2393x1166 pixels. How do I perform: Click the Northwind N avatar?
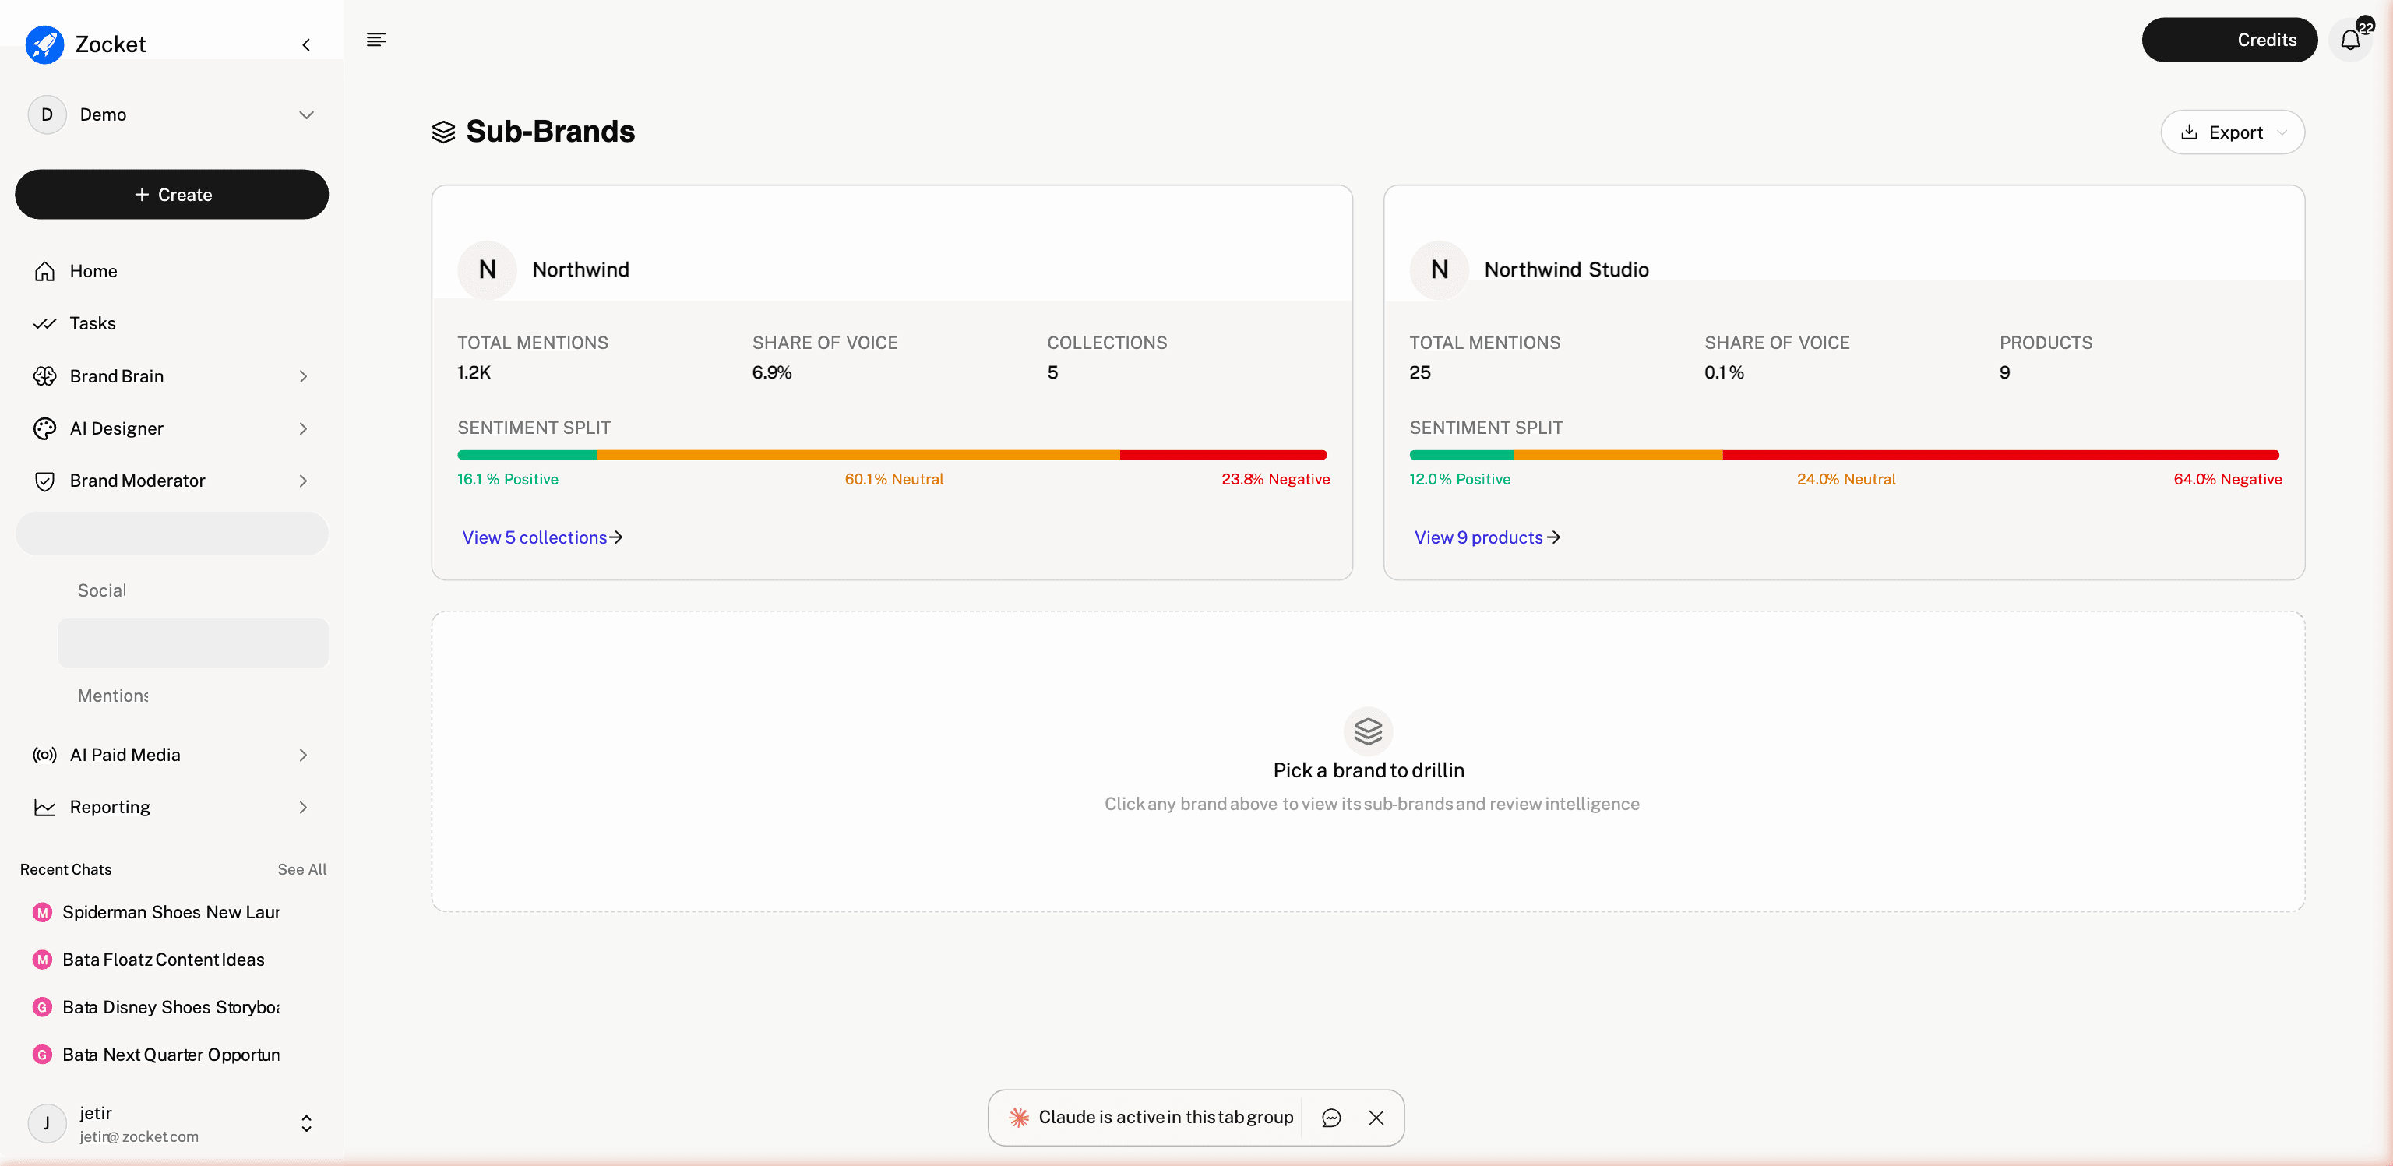click(x=487, y=269)
